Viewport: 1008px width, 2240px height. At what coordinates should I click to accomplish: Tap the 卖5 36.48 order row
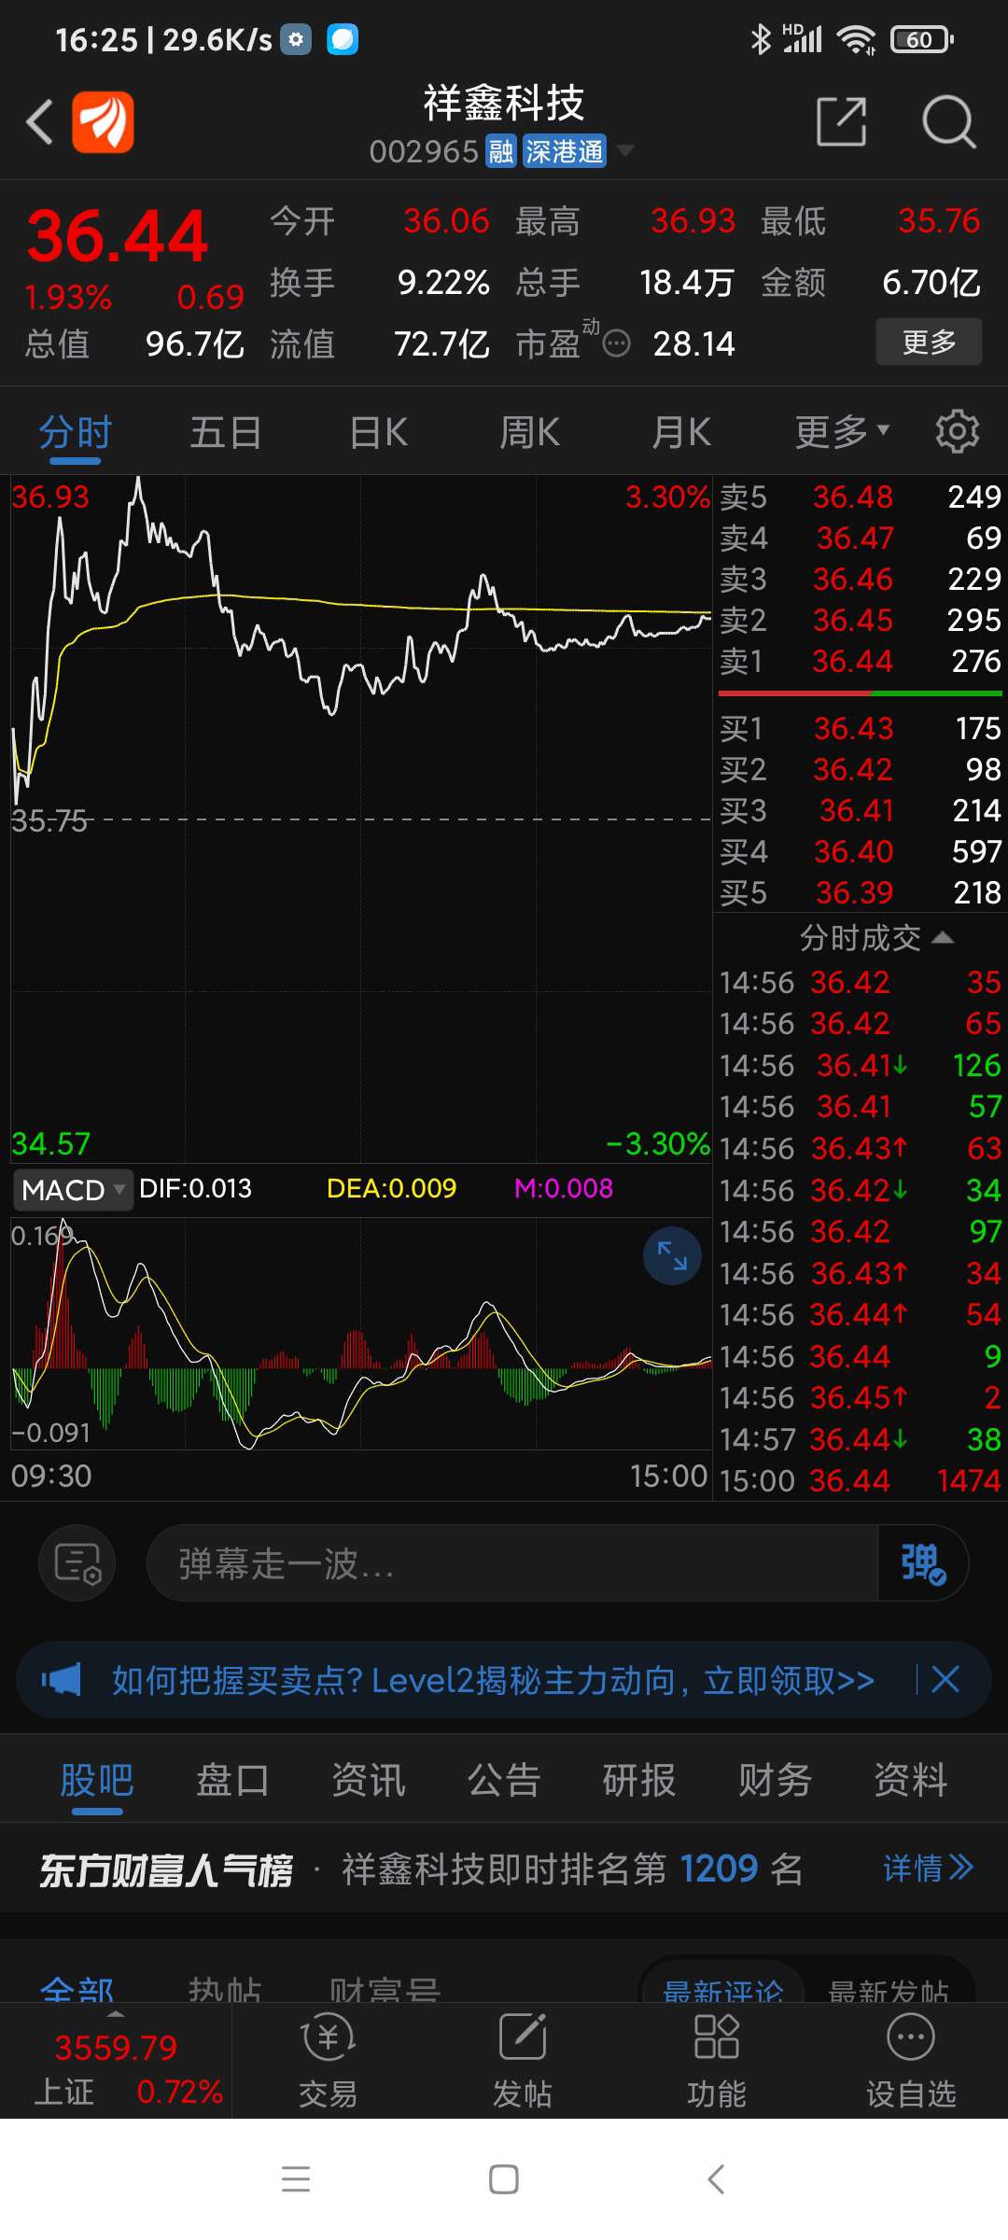pyautogui.click(x=860, y=497)
